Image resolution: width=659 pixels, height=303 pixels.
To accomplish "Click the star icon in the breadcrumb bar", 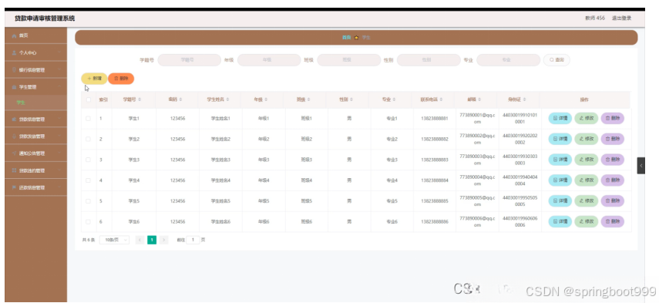I will pyautogui.click(x=356, y=38).
